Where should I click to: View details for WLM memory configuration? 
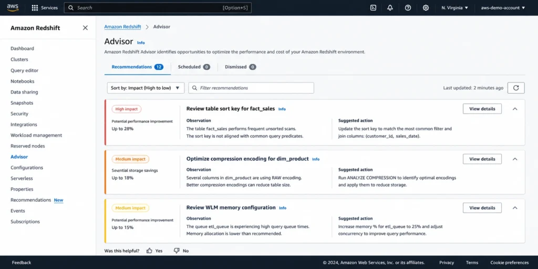(x=482, y=208)
